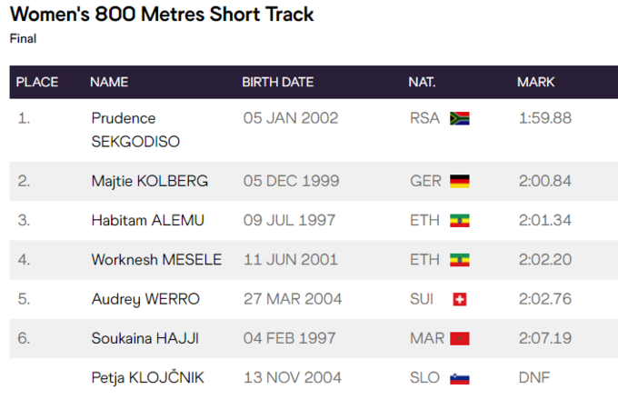
Task: Click the NAT. column header
Action: click(x=422, y=82)
